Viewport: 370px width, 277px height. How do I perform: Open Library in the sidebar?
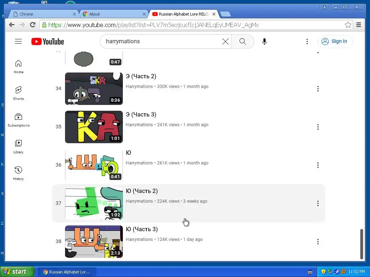[18, 147]
